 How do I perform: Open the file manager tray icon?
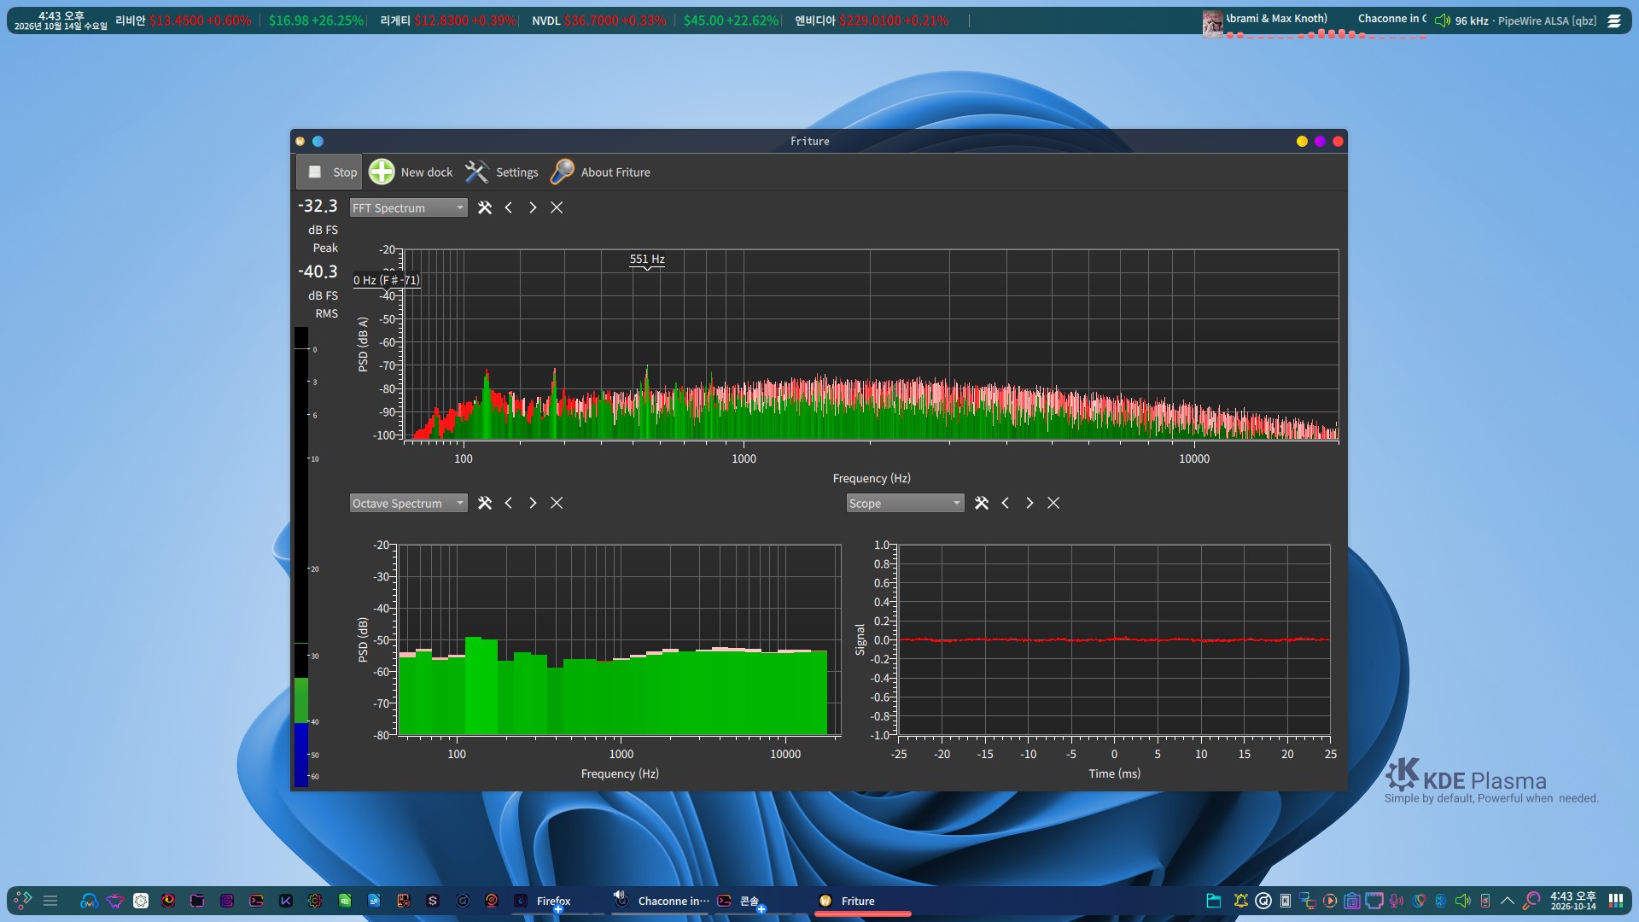pos(1214,901)
